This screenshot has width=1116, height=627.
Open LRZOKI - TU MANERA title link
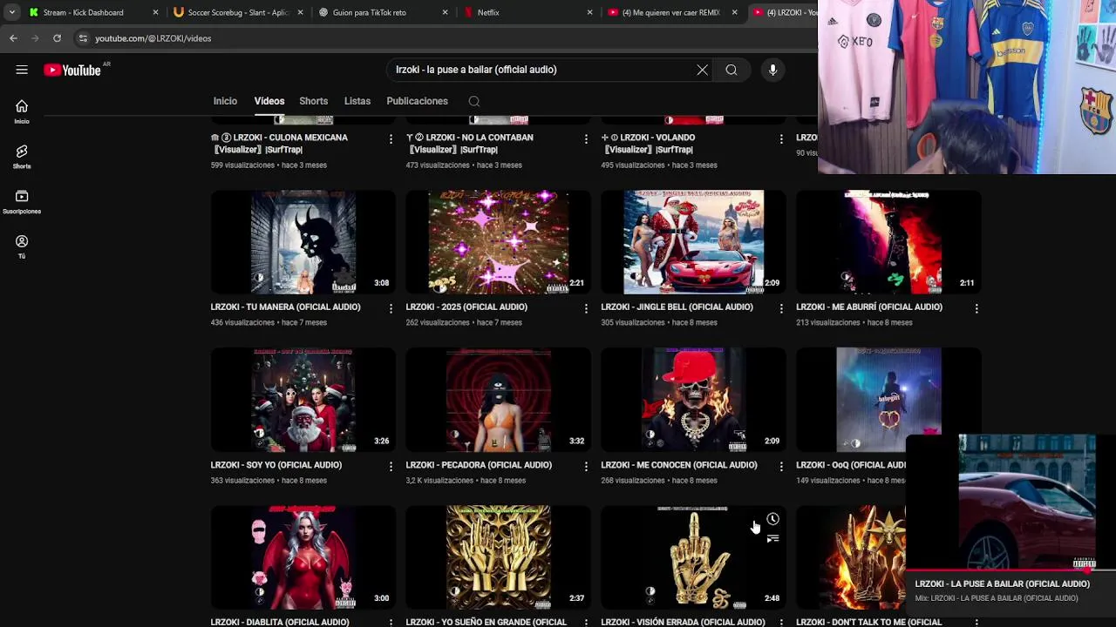click(x=285, y=307)
